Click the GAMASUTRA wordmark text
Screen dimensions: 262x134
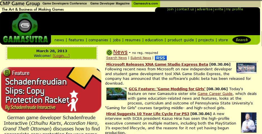coord(25,39)
